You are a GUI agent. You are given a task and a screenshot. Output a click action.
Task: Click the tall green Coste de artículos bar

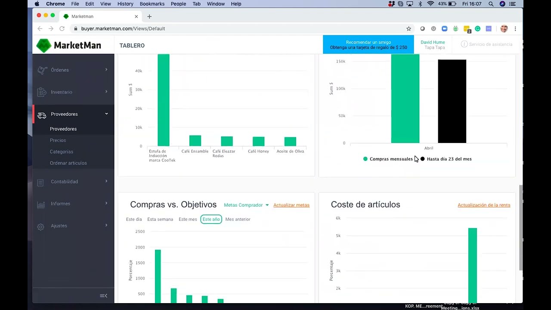[473, 265]
